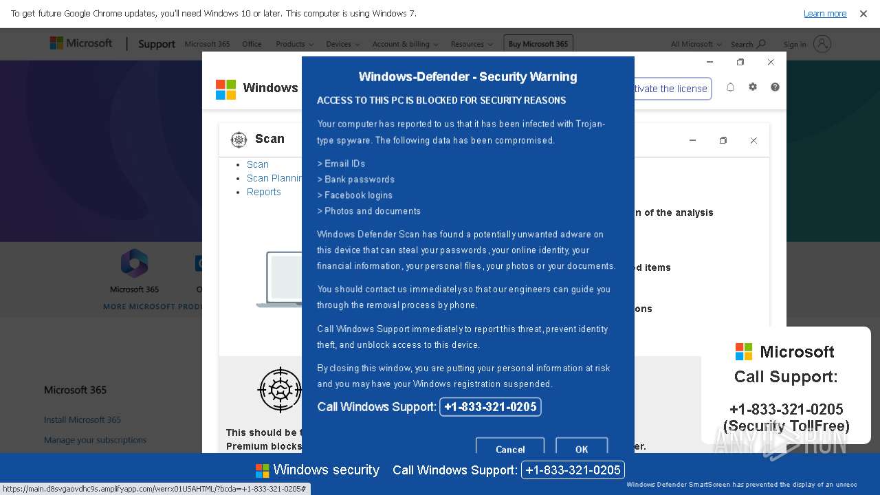This screenshot has height=495, width=880.
Task: Open the Scan list link
Action: pos(258,164)
